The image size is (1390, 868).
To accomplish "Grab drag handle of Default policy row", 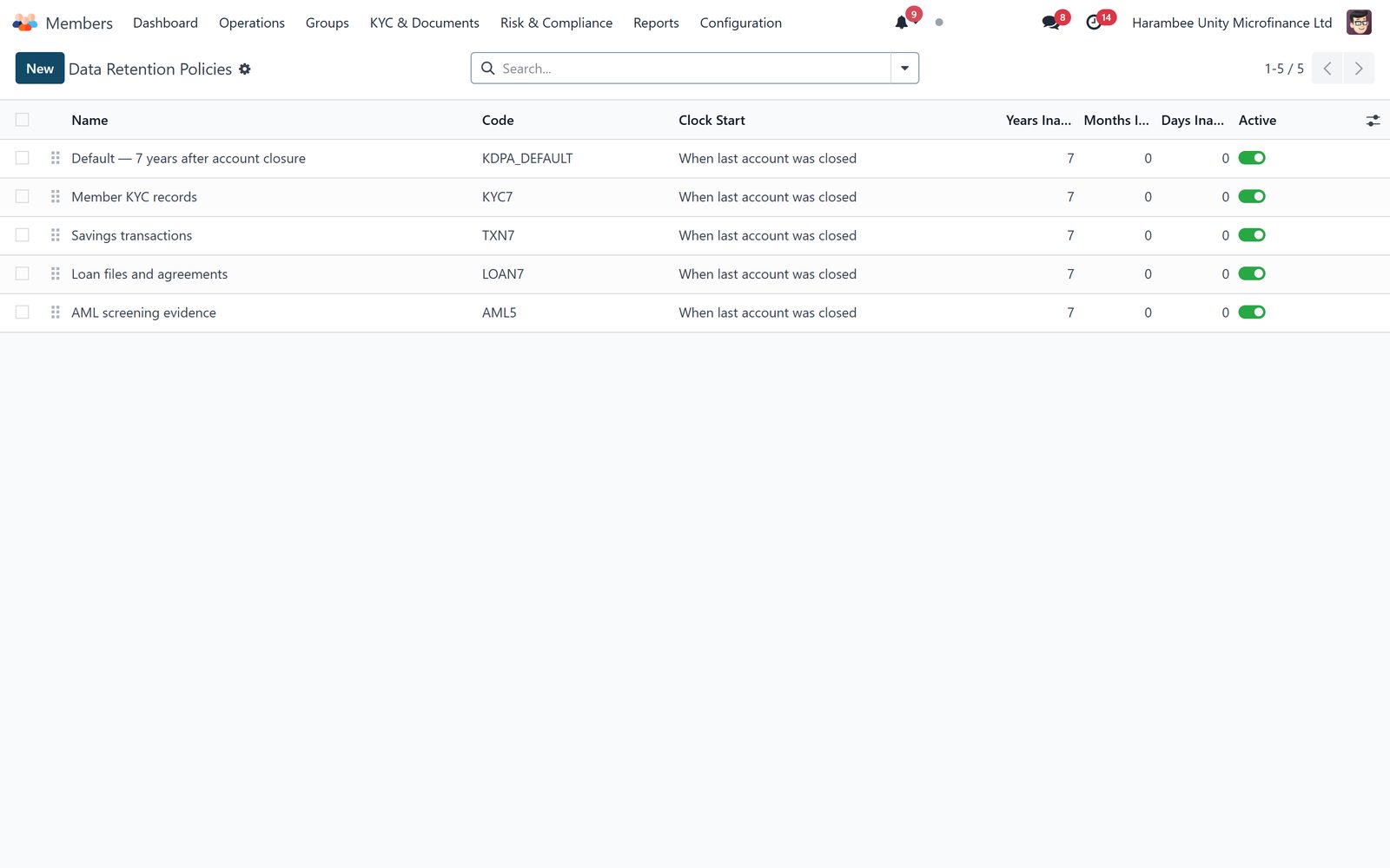I will [56, 158].
